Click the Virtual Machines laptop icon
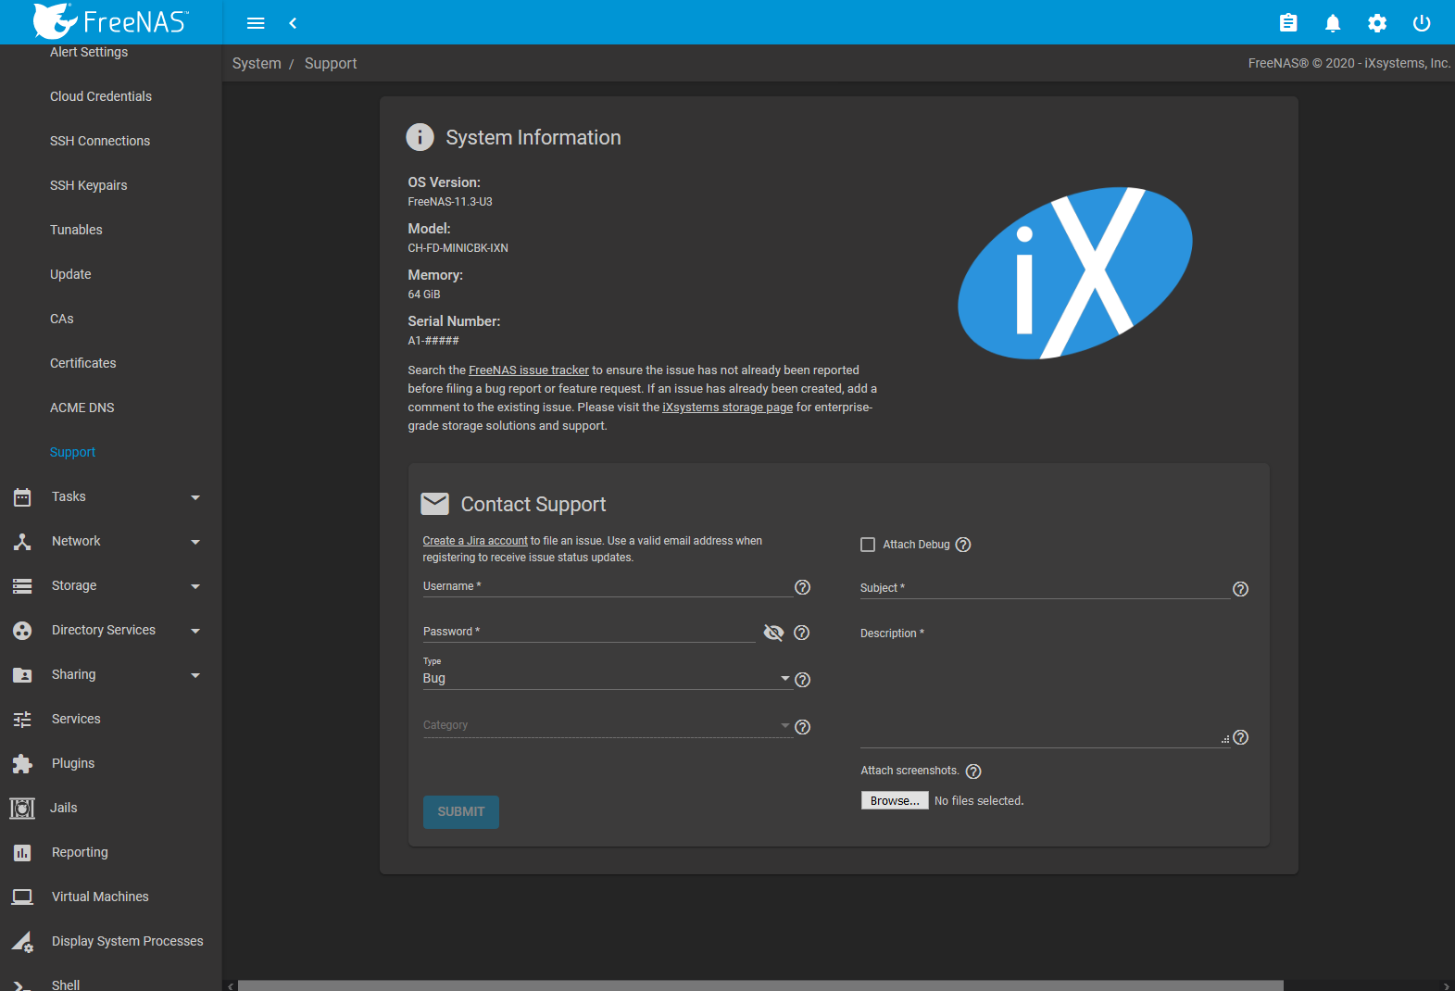Image resolution: width=1455 pixels, height=991 pixels. point(22,897)
